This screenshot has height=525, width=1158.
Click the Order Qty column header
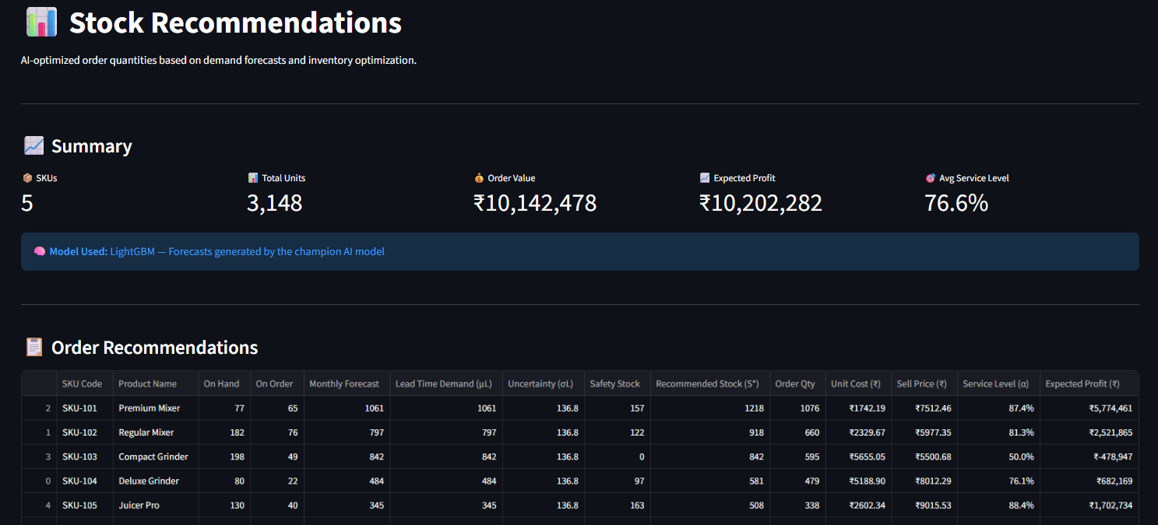coord(797,383)
